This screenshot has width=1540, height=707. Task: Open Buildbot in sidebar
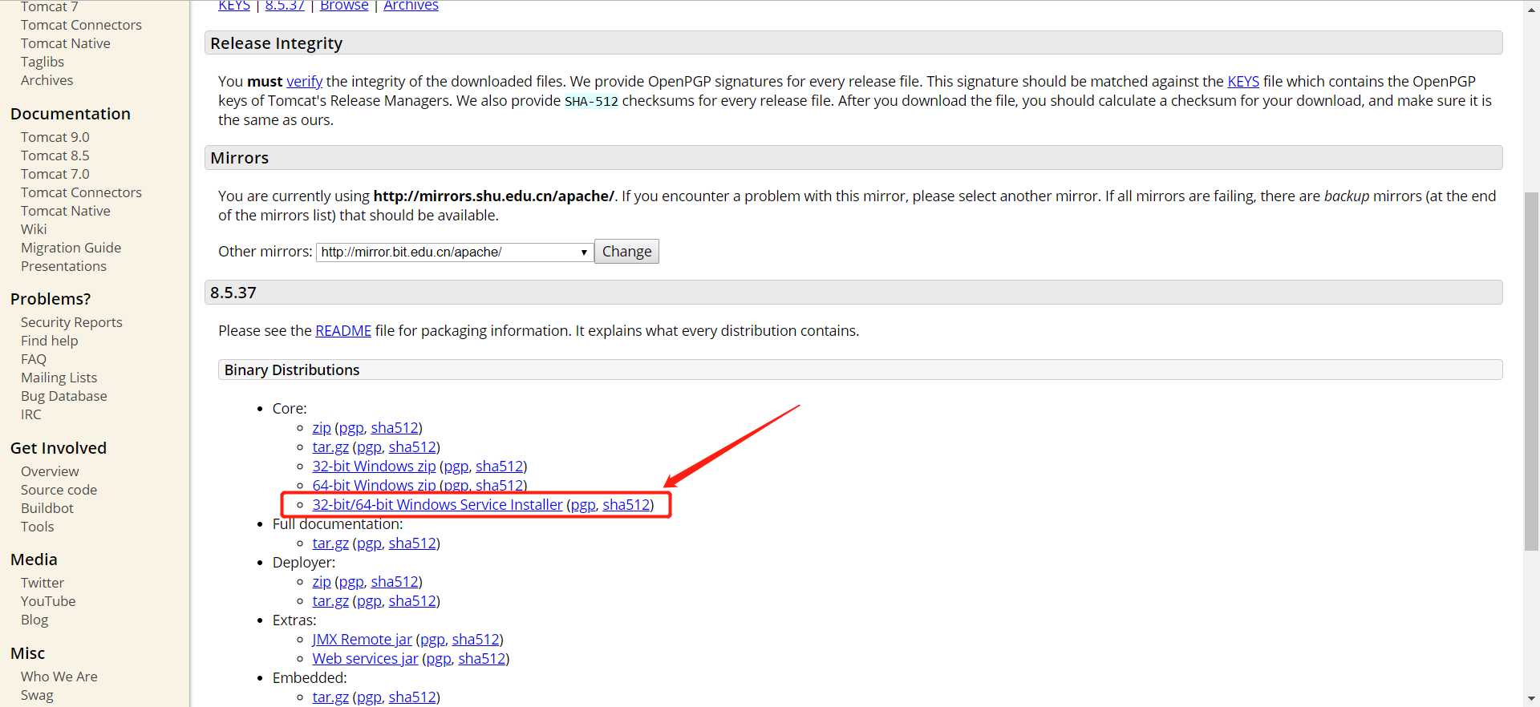(x=47, y=508)
